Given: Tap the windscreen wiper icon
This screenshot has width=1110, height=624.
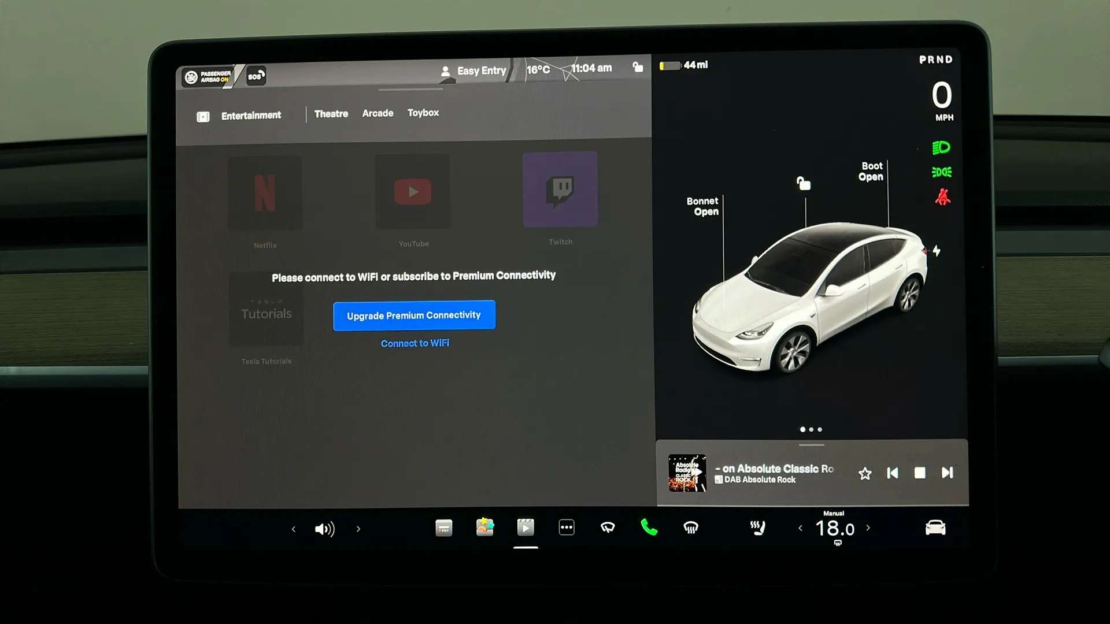Looking at the screenshot, I should [608, 527].
